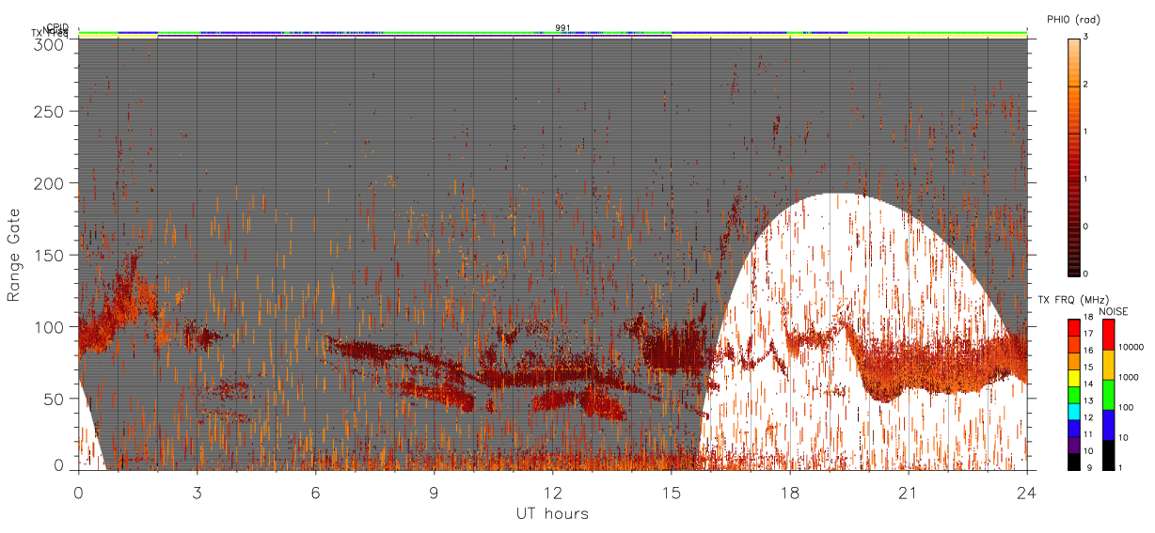Click the 'Range Gate' y-axis label
Screen dimensions: 1155x533
point(14,255)
